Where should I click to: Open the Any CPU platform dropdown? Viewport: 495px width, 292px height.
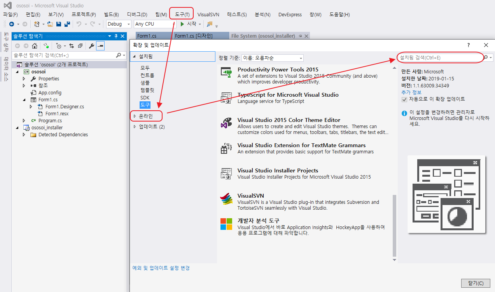click(155, 24)
